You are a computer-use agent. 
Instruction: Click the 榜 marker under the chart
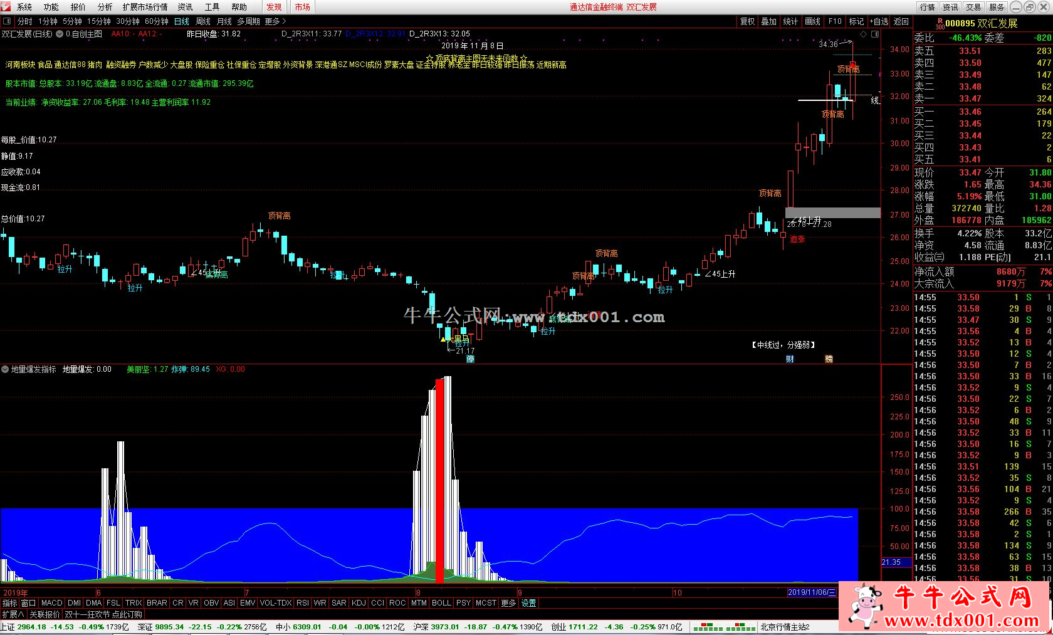[829, 359]
